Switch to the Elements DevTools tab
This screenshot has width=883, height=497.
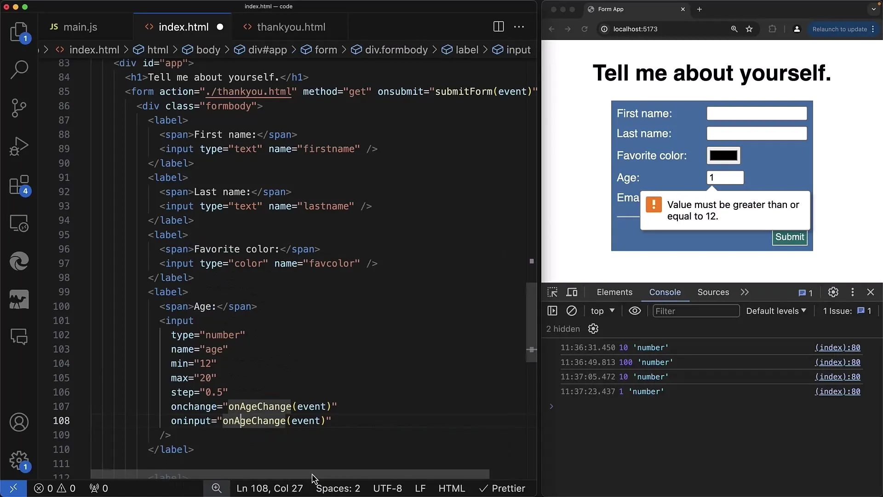pyautogui.click(x=614, y=292)
